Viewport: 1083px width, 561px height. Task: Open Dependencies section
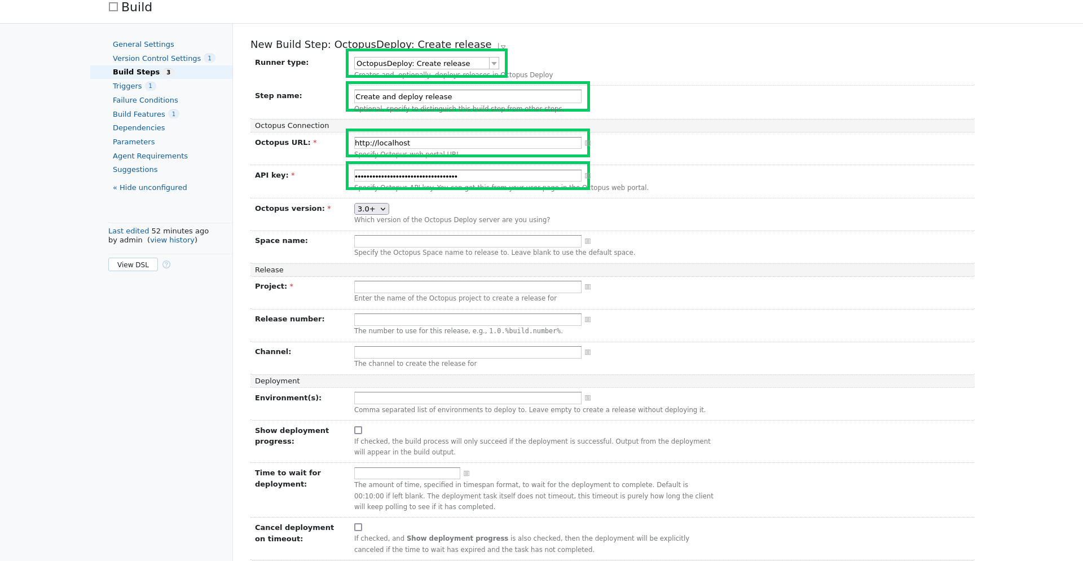(139, 127)
